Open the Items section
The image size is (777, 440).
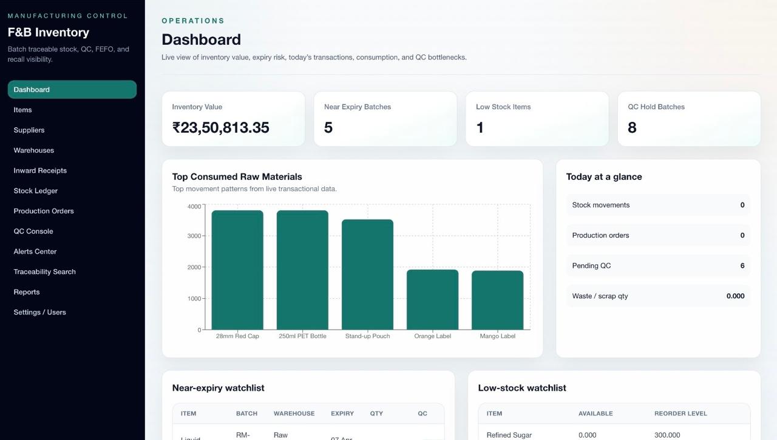22,110
